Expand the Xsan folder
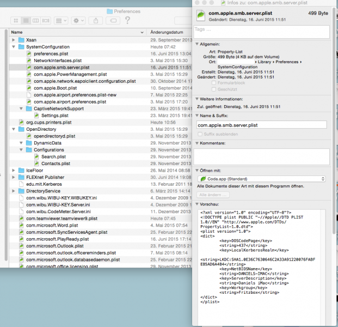The image size is (338, 327). (x=14, y=40)
